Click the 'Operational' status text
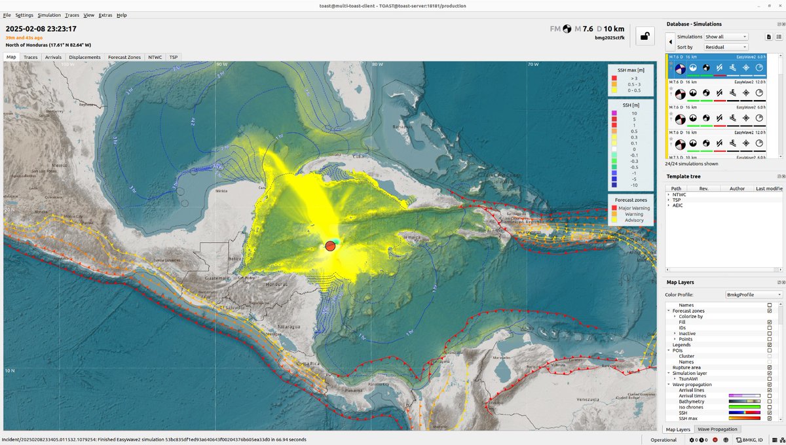 click(664, 440)
